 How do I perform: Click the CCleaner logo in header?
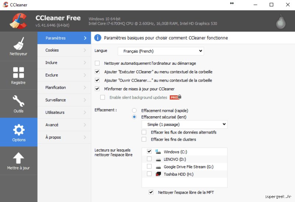click(x=18, y=21)
